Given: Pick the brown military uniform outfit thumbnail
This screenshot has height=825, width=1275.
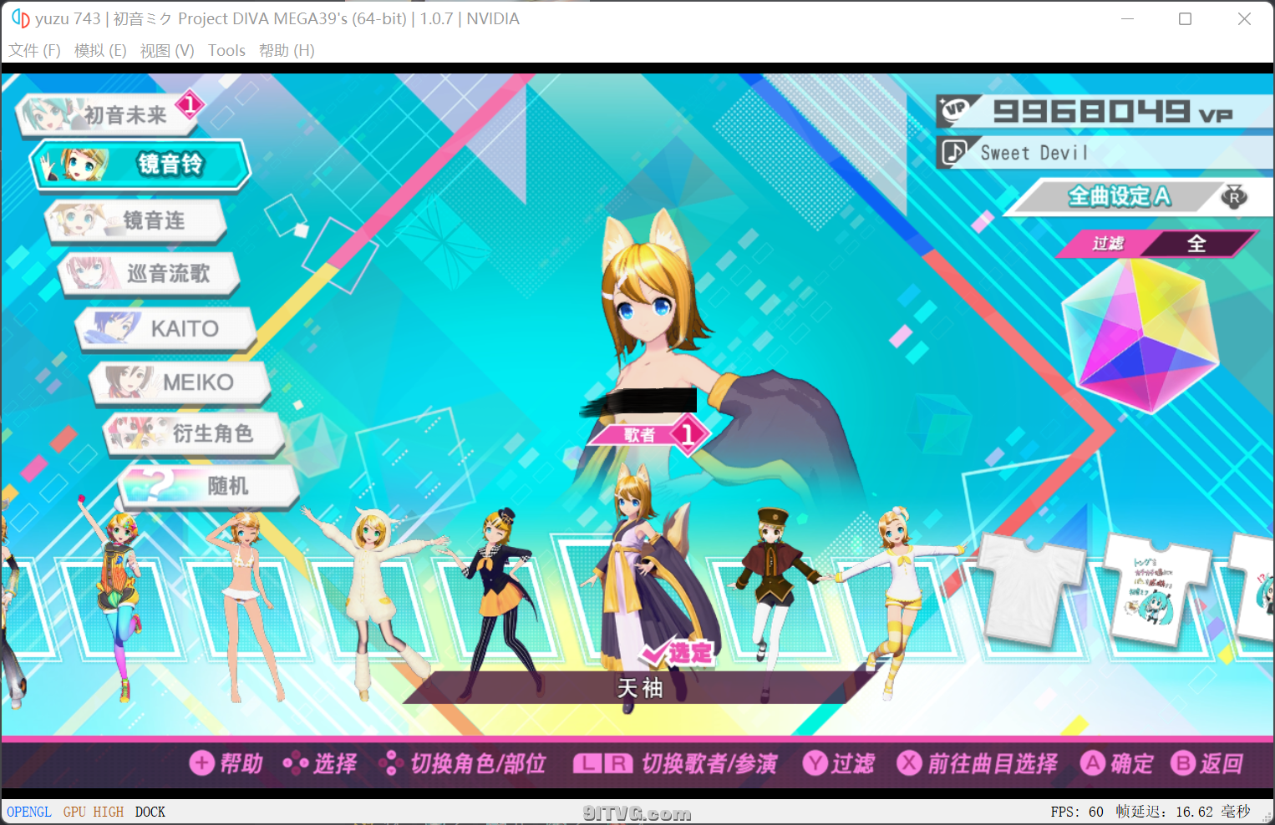Looking at the screenshot, I should tap(773, 603).
